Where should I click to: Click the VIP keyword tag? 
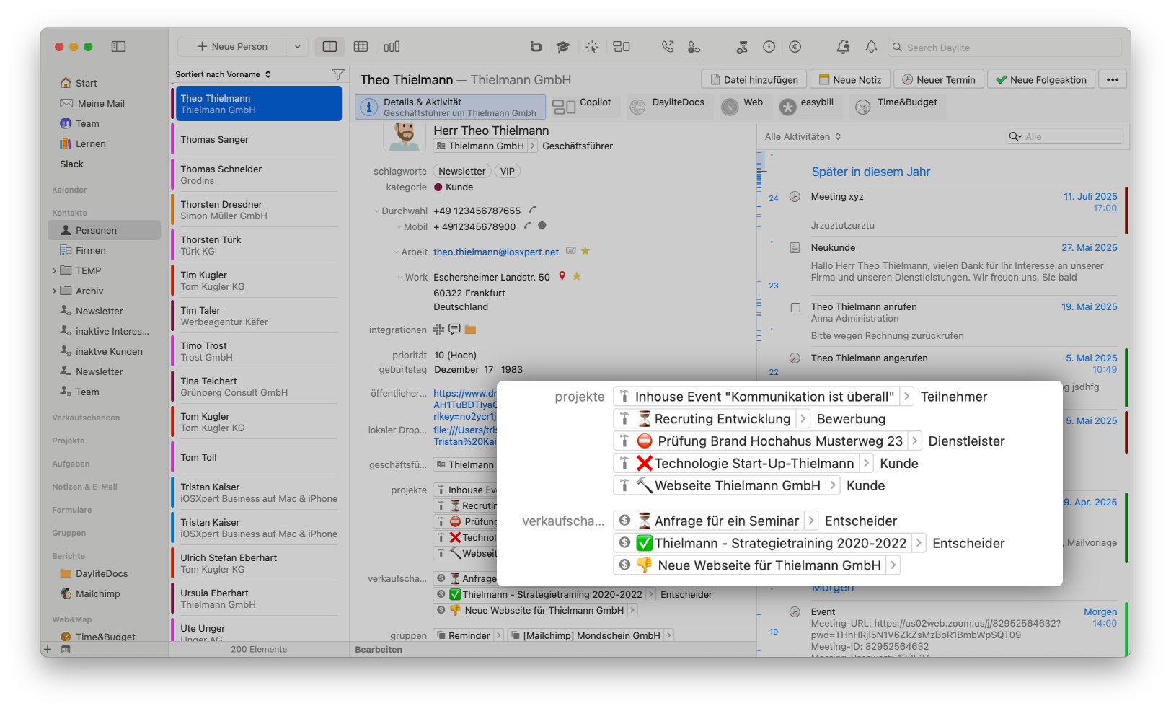[508, 172]
